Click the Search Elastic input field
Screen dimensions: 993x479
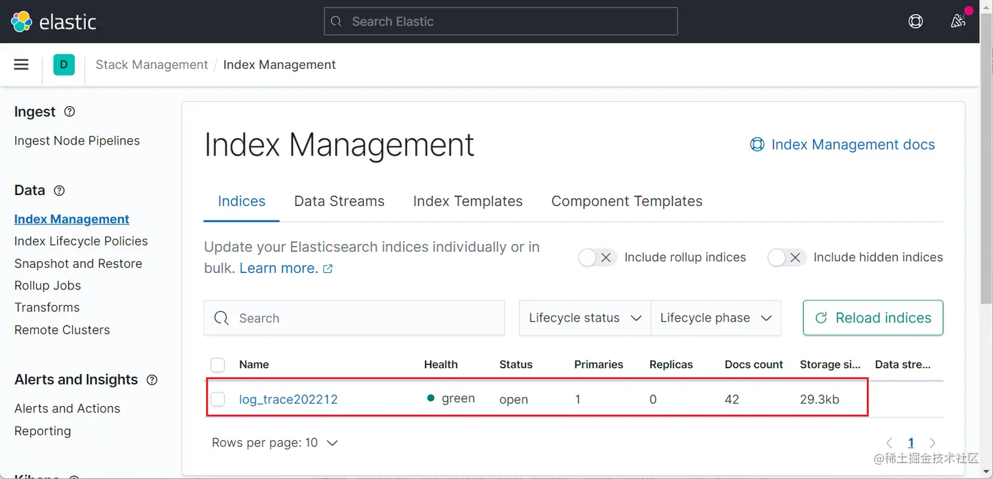(500, 22)
